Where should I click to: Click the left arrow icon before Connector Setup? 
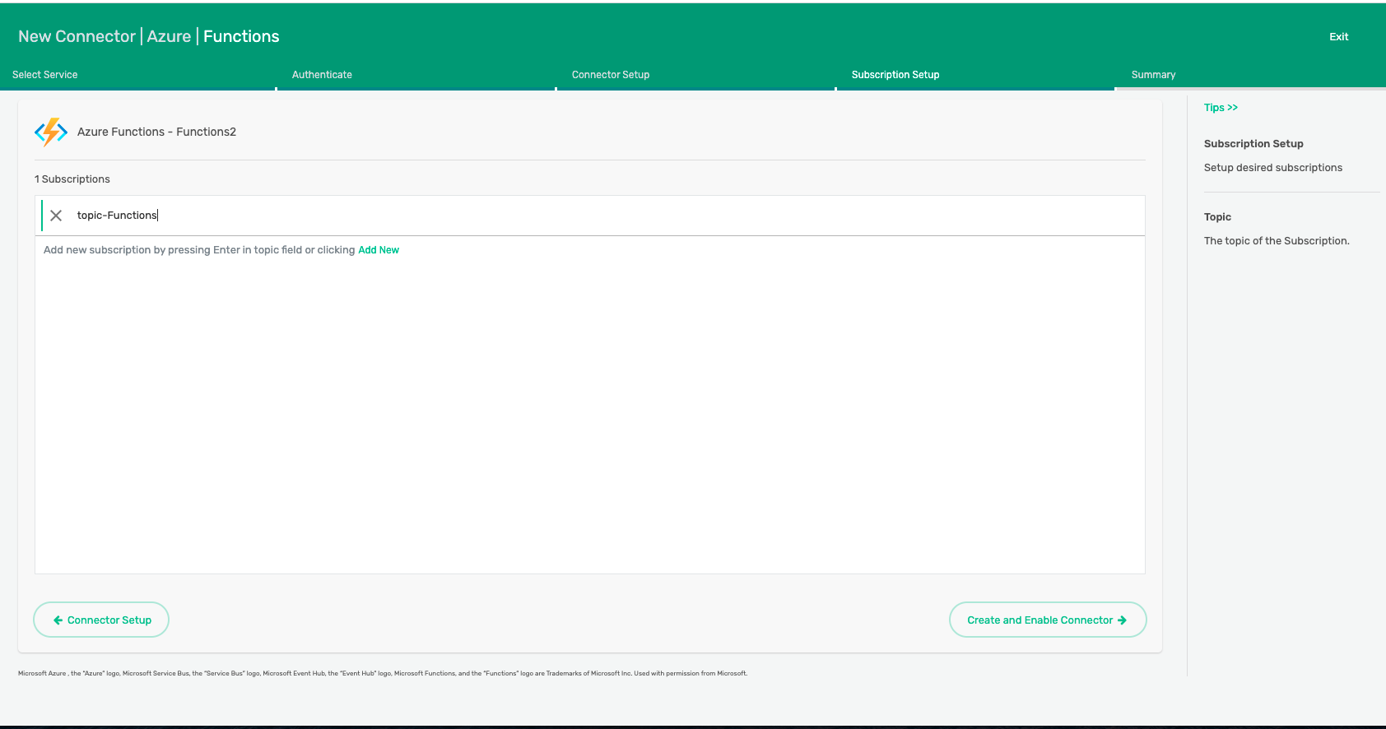point(58,620)
